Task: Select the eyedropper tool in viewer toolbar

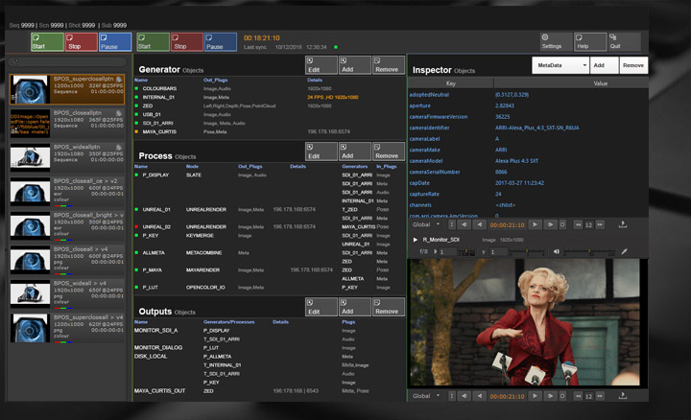Action: coord(624,251)
